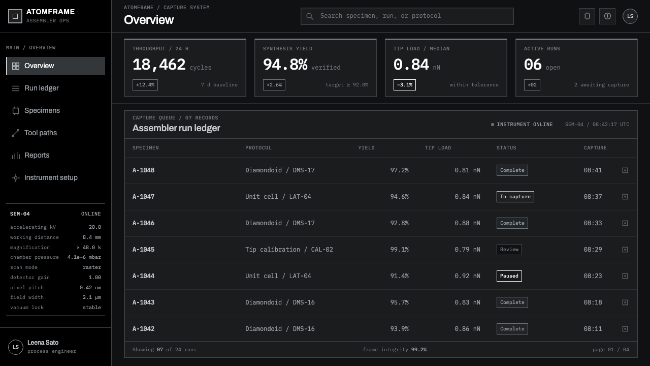This screenshot has height=366, width=650.
Task: Click the magnifier icon in the search bar
Action: (x=310, y=16)
